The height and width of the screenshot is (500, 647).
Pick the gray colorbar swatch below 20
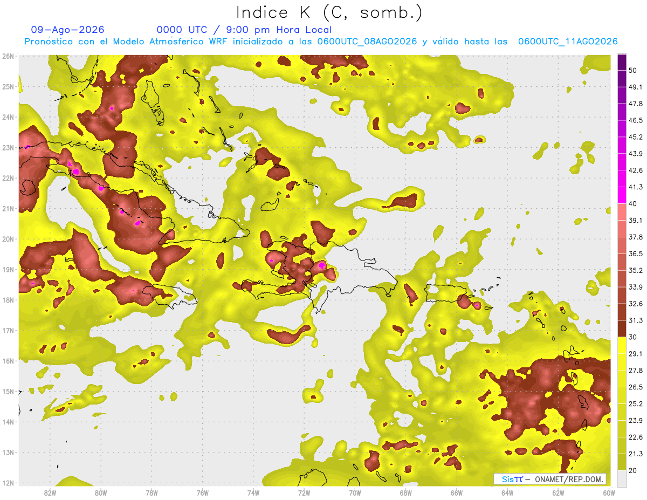pyautogui.click(x=622, y=478)
